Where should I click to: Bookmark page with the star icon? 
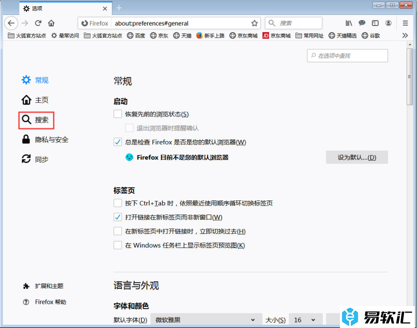pyautogui.click(x=254, y=23)
